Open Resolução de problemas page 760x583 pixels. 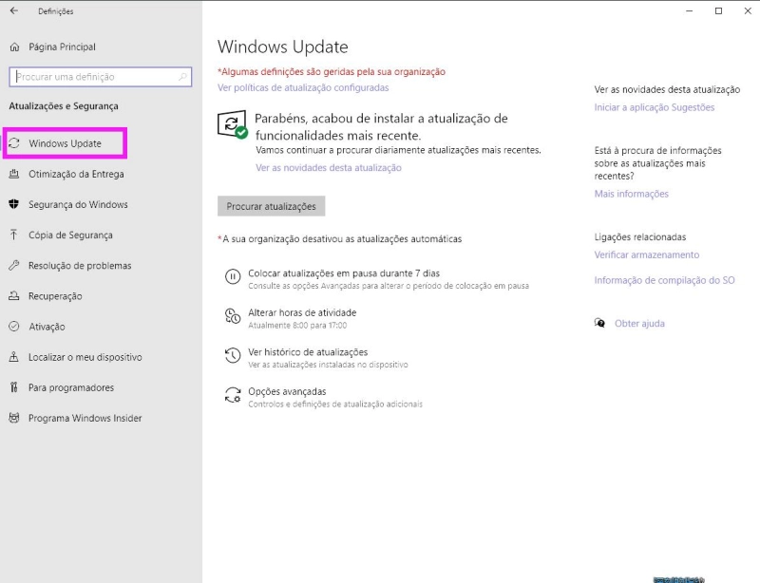[x=80, y=266]
